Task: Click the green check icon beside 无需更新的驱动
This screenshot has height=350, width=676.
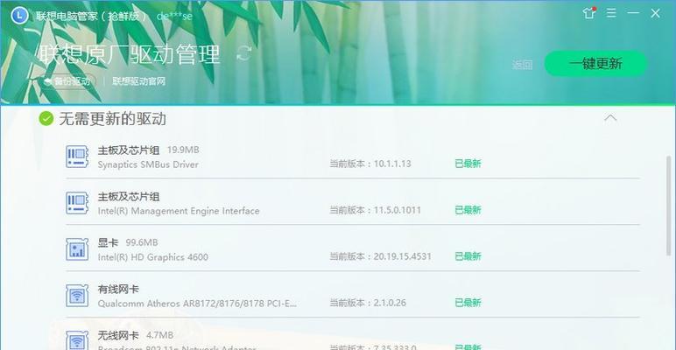Action: pyautogui.click(x=46, y=118)
